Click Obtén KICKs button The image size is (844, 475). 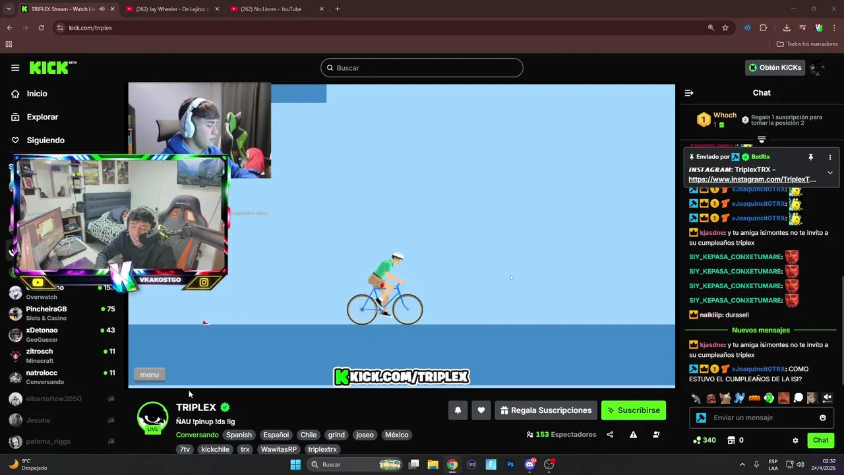(x=775, y=67)
